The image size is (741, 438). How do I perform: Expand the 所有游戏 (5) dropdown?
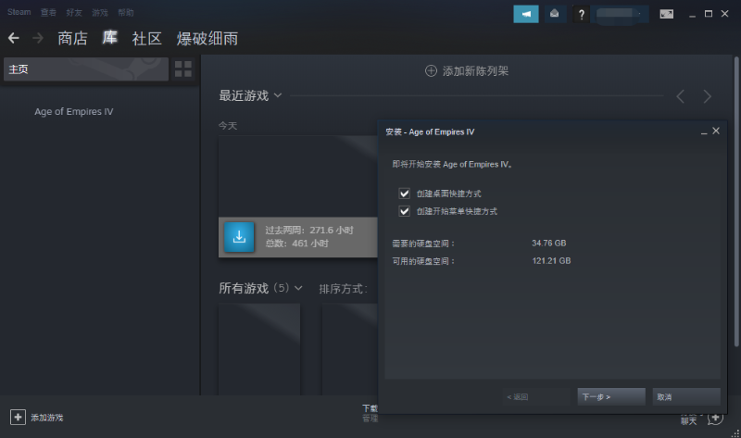(x=298, y=288)
